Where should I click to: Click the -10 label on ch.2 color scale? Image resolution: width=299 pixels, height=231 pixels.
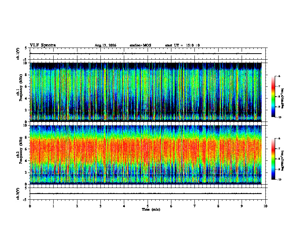pos(279,179)
